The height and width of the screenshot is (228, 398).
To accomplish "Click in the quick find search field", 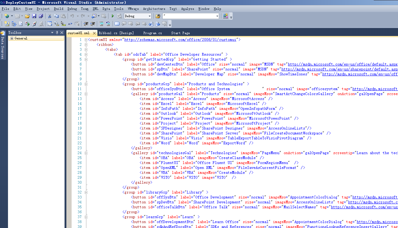I will pos(189,16).
